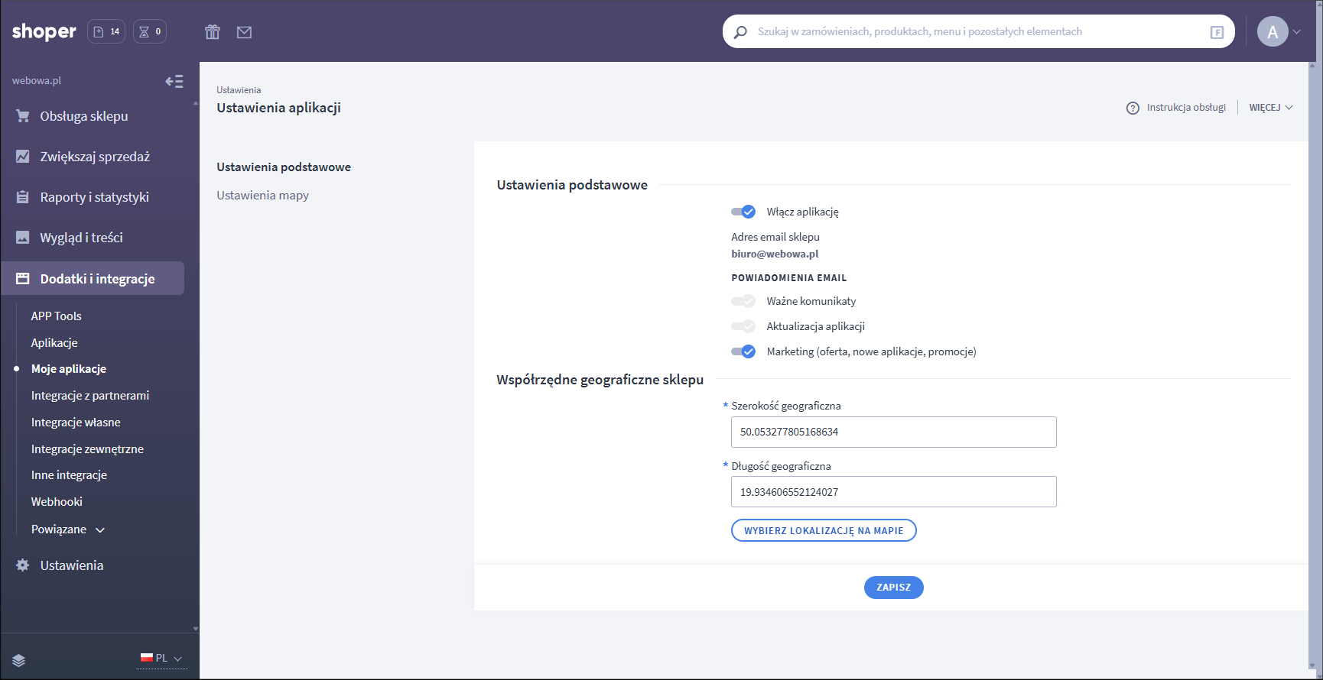Click the Shoper logo

pos(44,31)
